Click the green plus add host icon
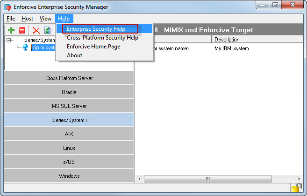The image size is (307, 196). tap(11, 30)
